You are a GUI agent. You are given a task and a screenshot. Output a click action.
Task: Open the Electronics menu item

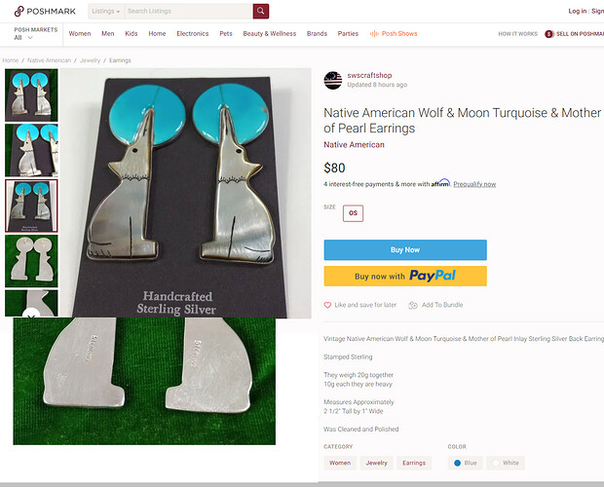(x=193, y=34)
